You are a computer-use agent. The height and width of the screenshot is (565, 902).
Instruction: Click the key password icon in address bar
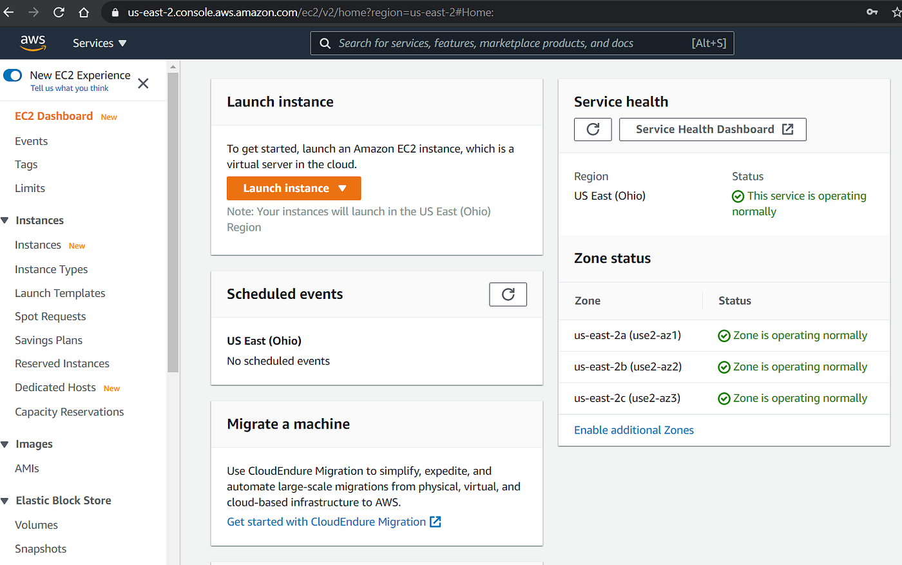coord(872,12)
